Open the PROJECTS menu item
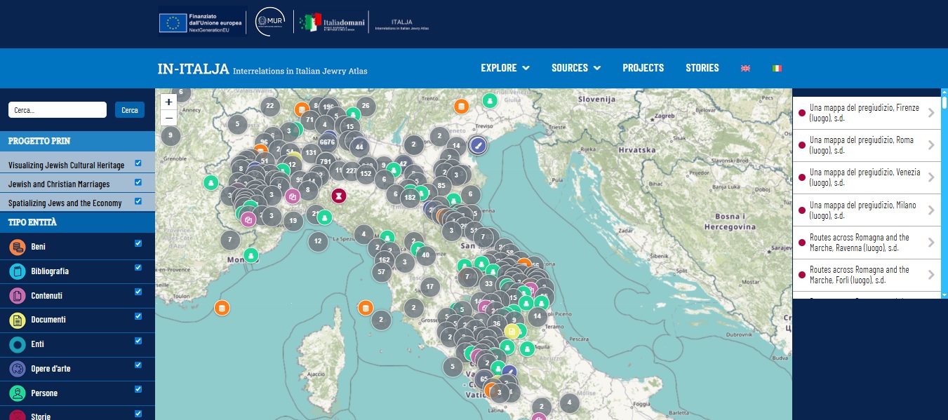Viewport: 948px width, 420px height. pyautogui.click(x=643, y=68)
